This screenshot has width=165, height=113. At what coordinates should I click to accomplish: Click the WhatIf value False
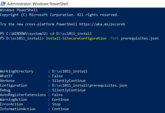point(57,76)
